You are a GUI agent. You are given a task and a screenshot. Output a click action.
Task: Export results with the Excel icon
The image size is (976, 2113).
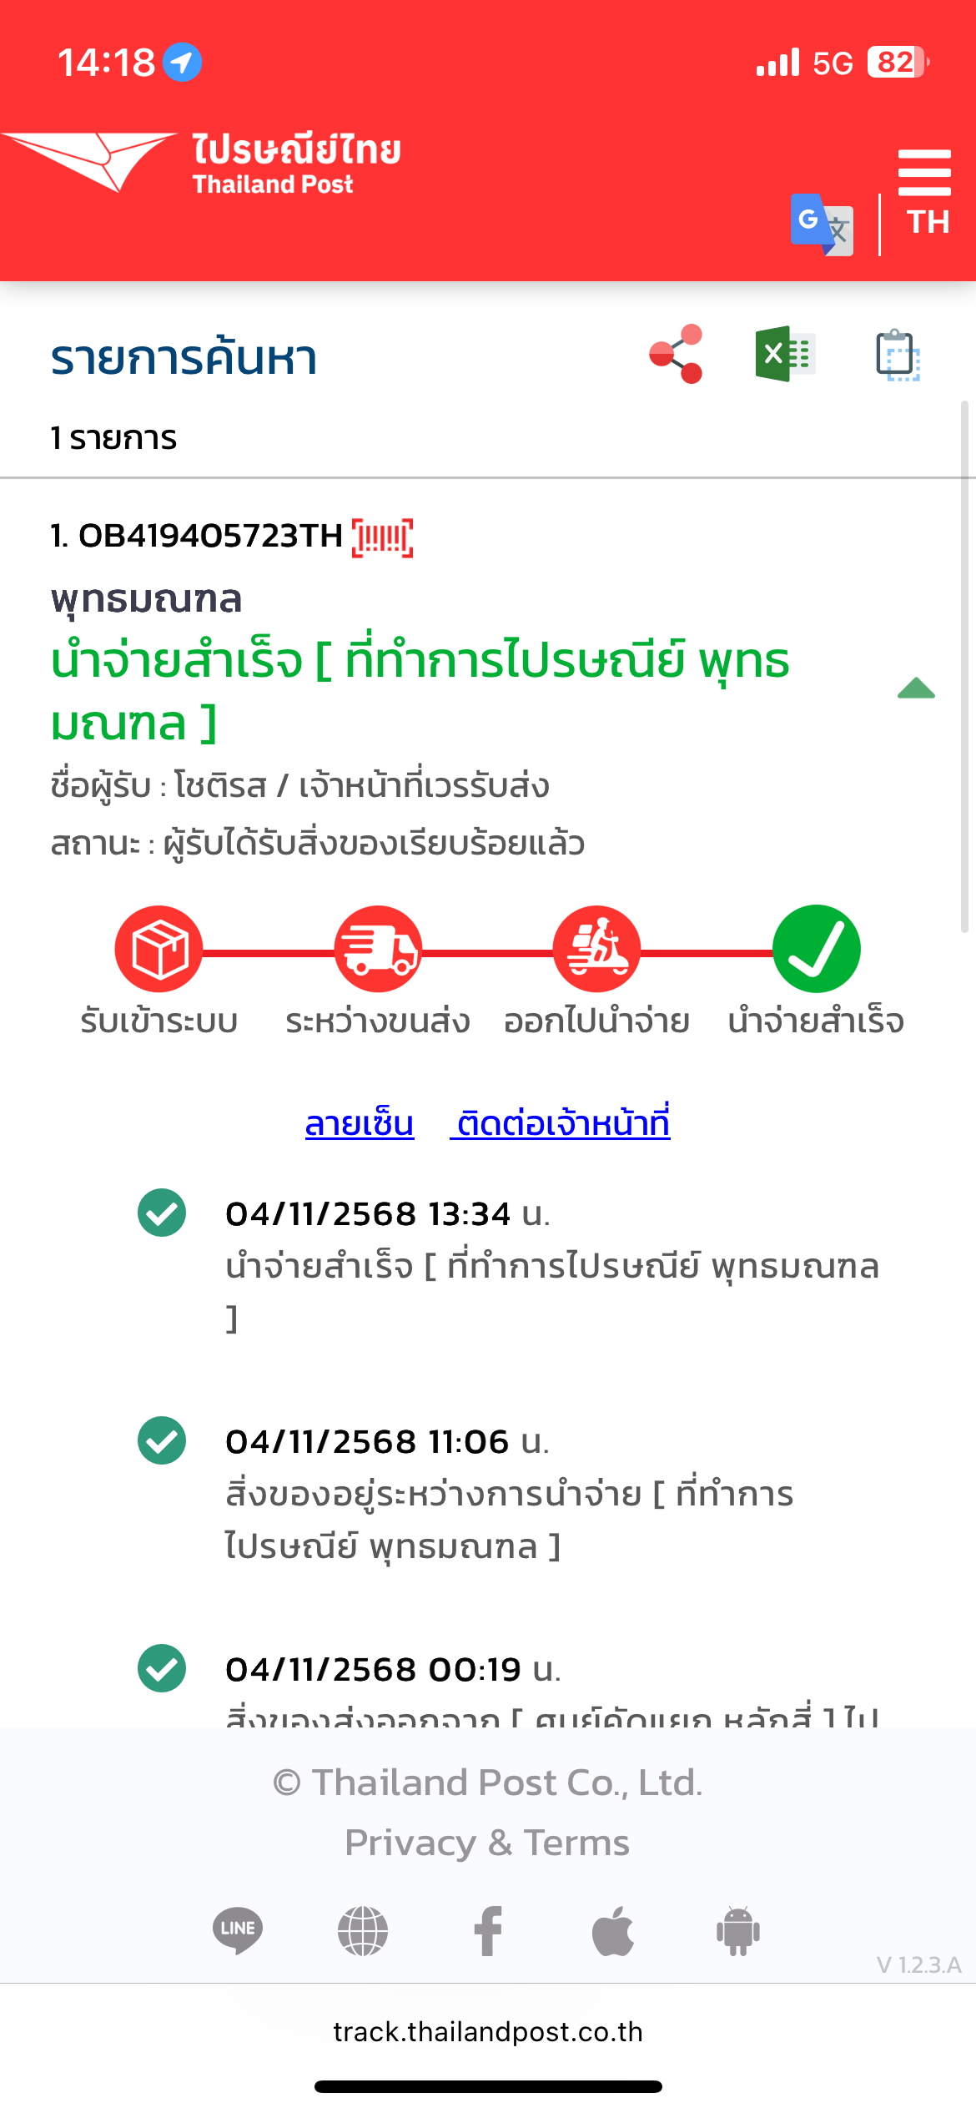click(x=784, y=354)
